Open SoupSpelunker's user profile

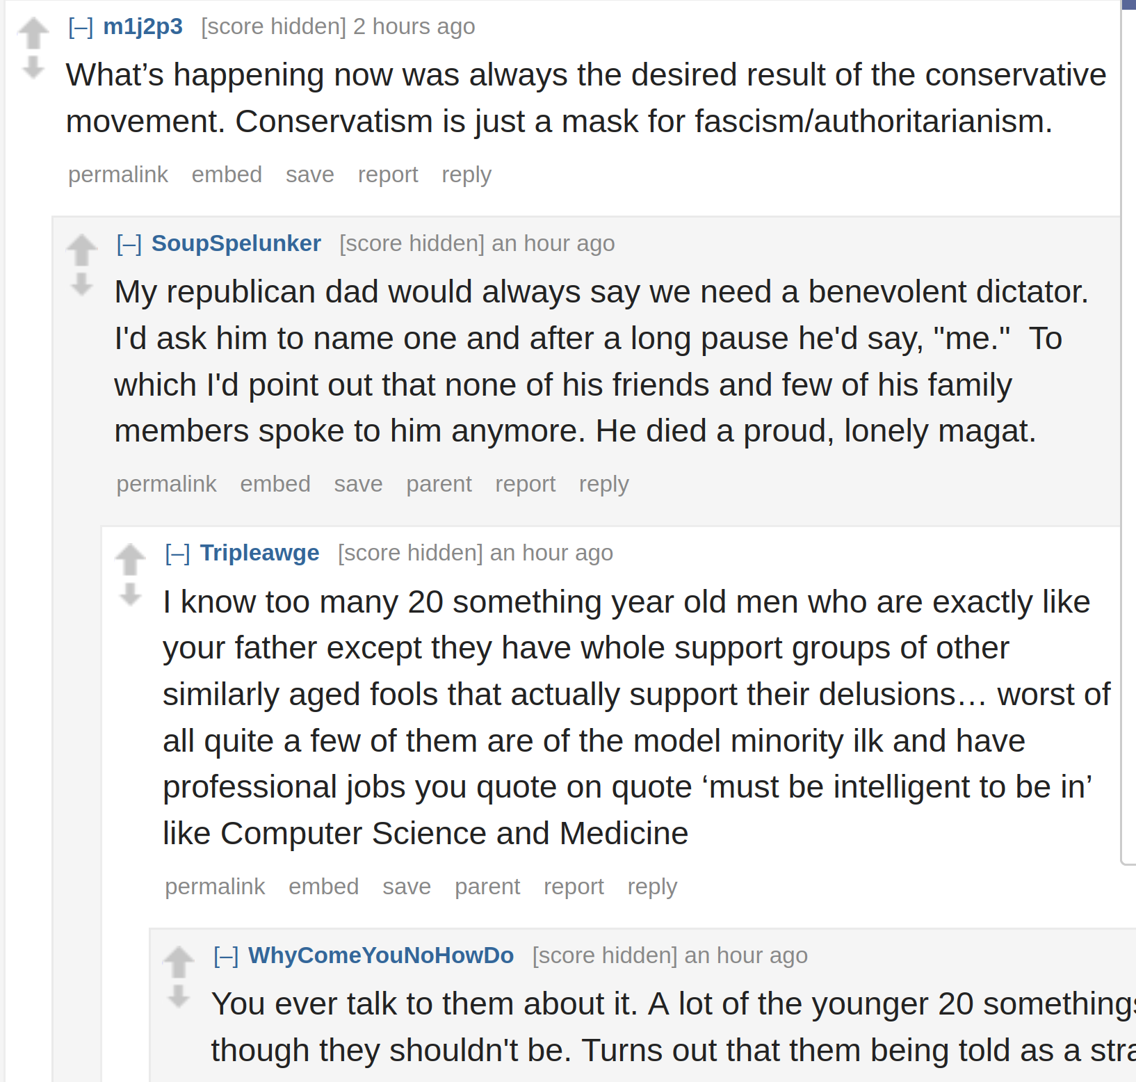(x=236, y=243)
